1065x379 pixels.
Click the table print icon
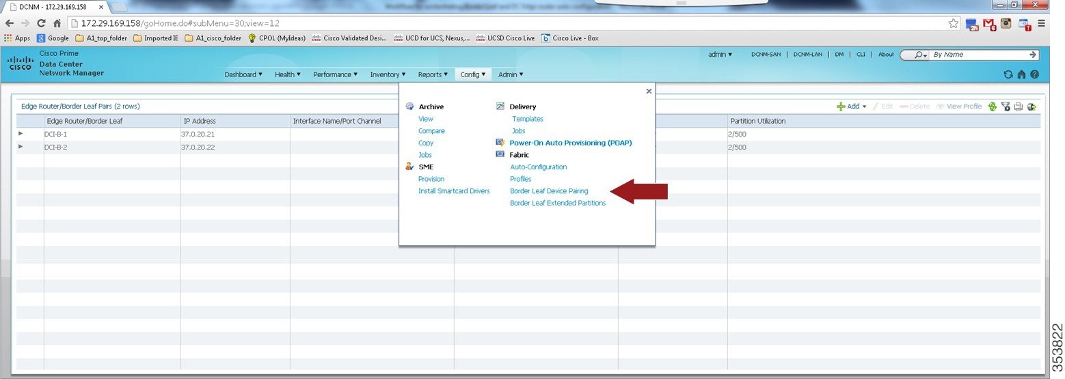tap(1019, 107)
